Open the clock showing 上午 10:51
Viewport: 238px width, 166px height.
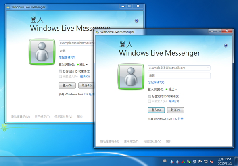pos(225,162)
